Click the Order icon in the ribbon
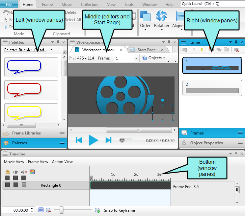 coord(145,16)
